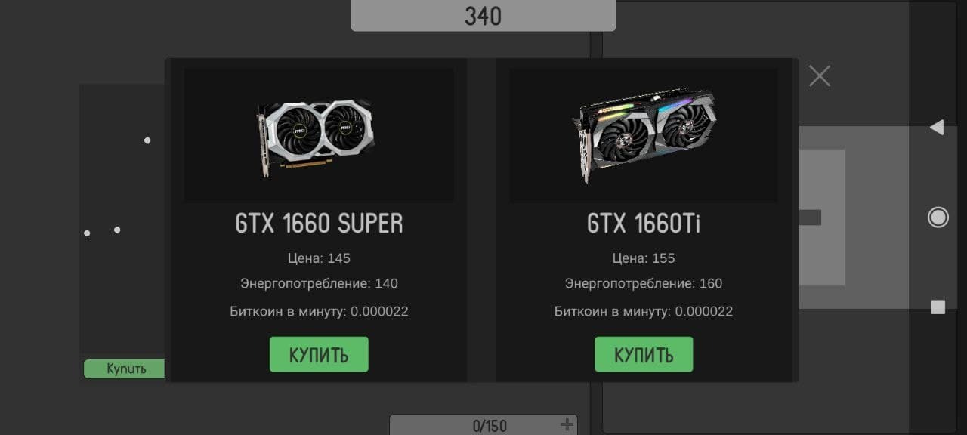The height and width of the screenshot is (435, 967).
Task: Click the Цена: 145 price label
Action: [x=319, y=258]
